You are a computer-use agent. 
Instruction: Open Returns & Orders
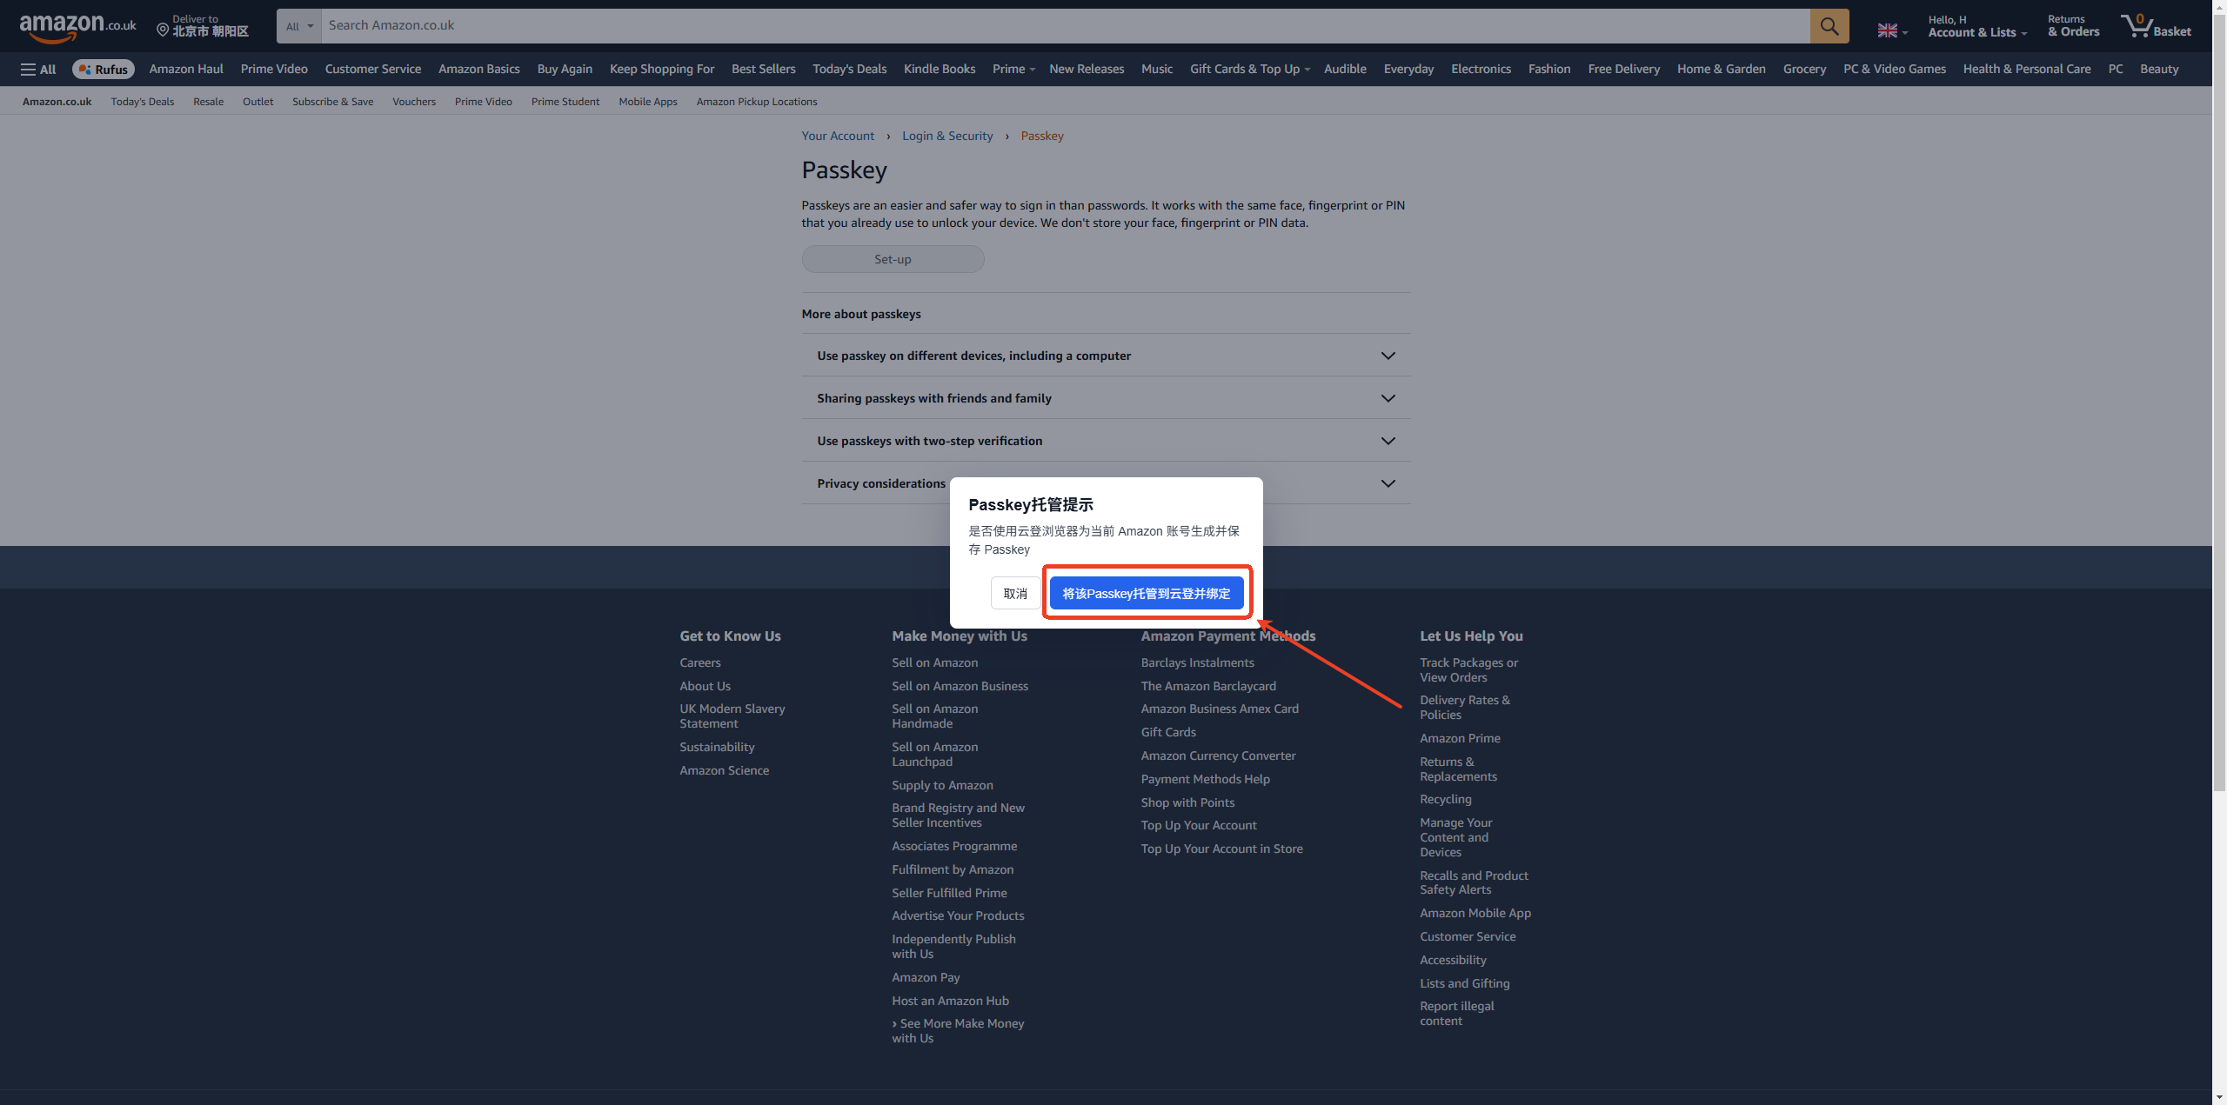tap(2073, 26)
